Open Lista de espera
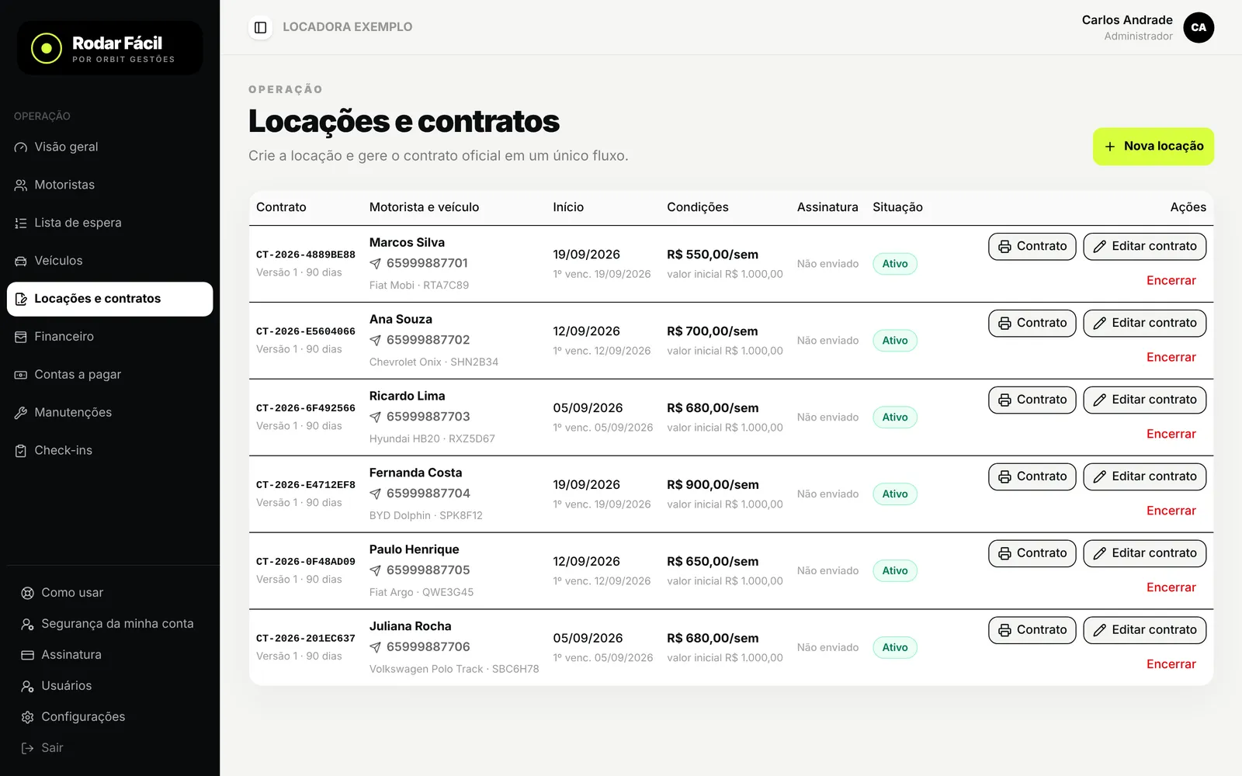 coord(110,223)
